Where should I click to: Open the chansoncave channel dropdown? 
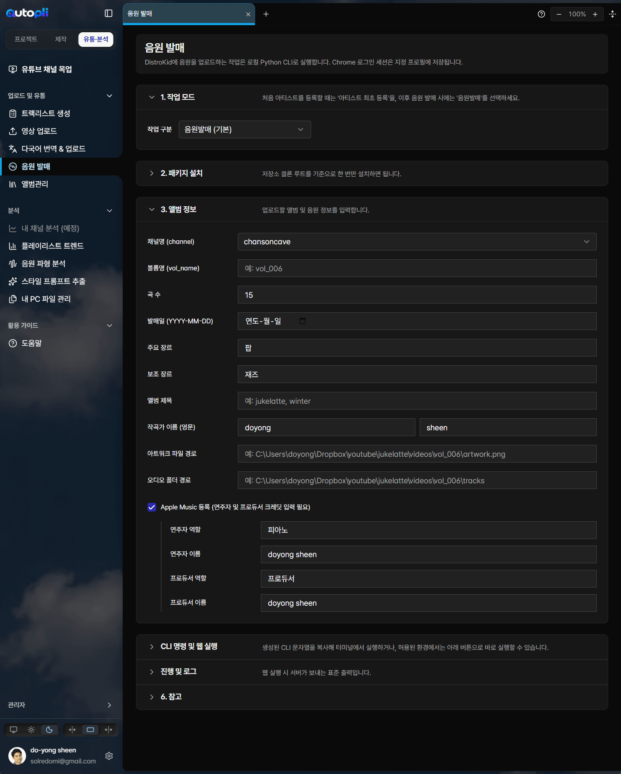[x=417, y=242]
